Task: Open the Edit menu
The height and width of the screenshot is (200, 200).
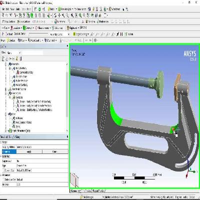Action: (x=7, y=9)
